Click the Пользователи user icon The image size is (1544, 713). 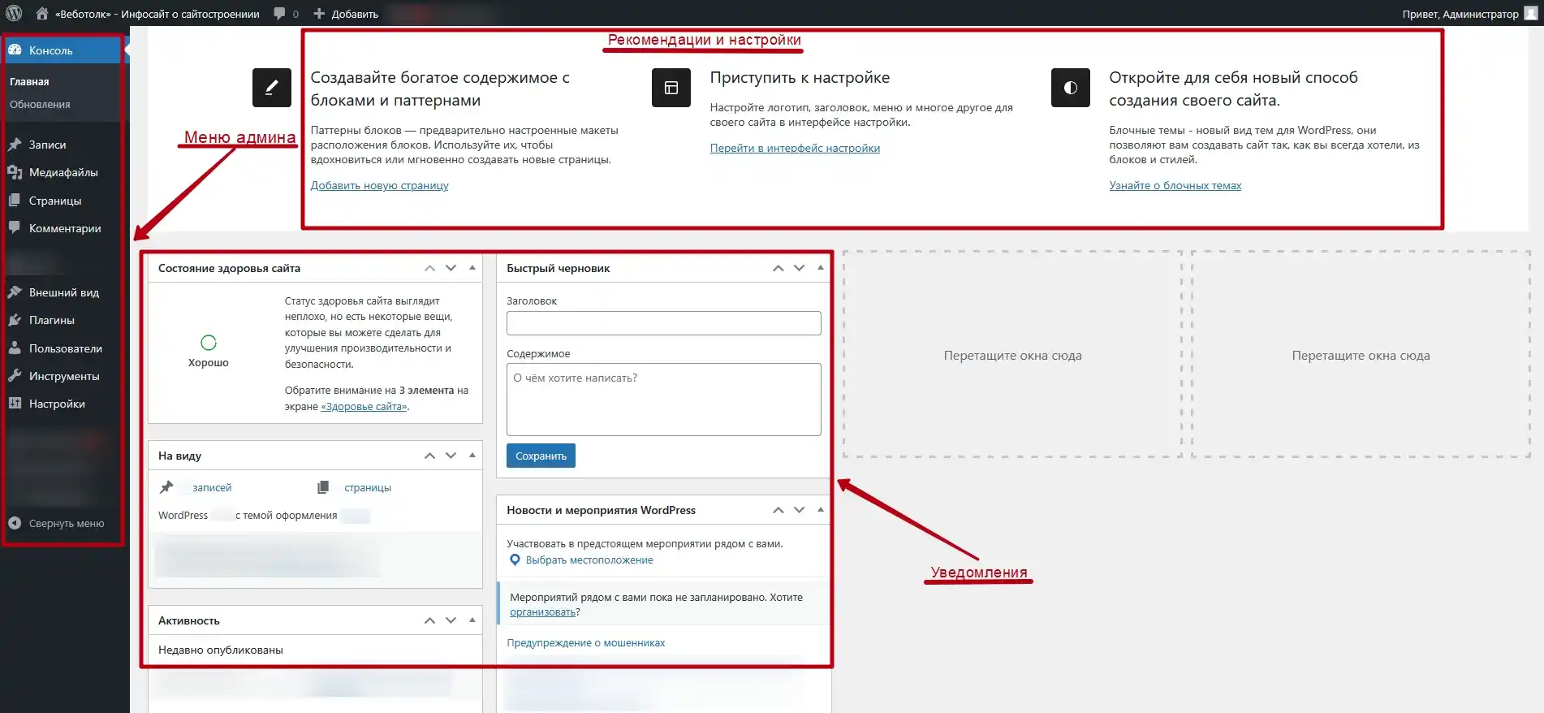(x=15, y=348)
